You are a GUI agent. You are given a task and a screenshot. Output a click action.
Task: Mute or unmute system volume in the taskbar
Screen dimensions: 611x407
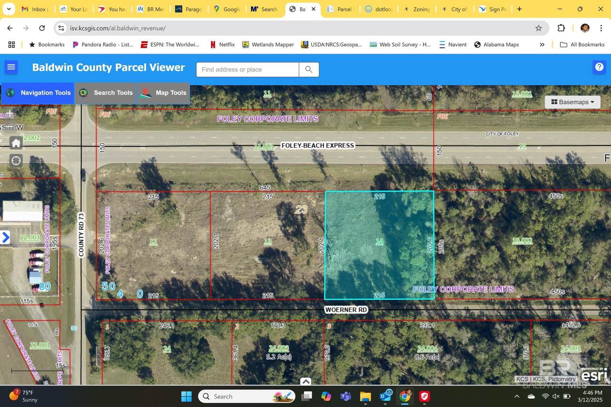point(557,396)
